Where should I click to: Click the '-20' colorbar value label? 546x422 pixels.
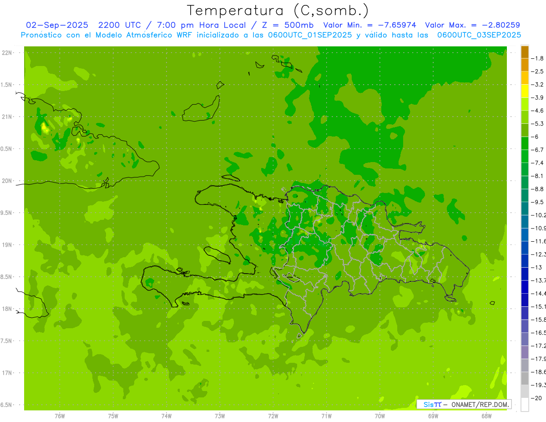pos(536,398)
